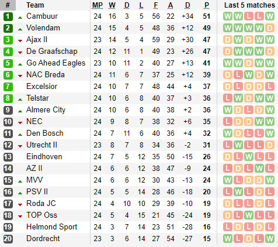Open the Go Ahead Eagles team link

[x=56, y=63]
